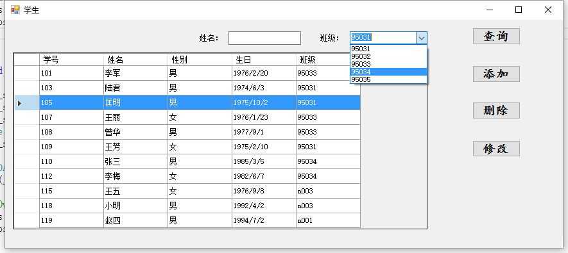This screenshot has width=568, height=253.
Task: Click the 删除 button
Action: (496, 110)
